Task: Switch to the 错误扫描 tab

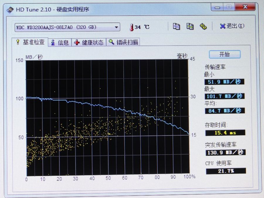Action: pos(123,42)
